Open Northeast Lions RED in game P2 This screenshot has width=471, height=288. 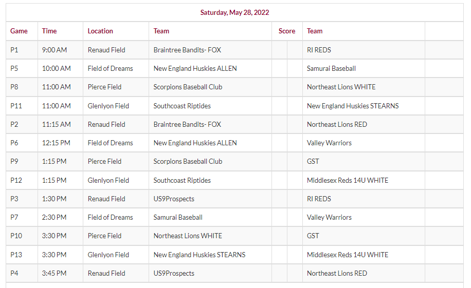click(x=337, y=124)
